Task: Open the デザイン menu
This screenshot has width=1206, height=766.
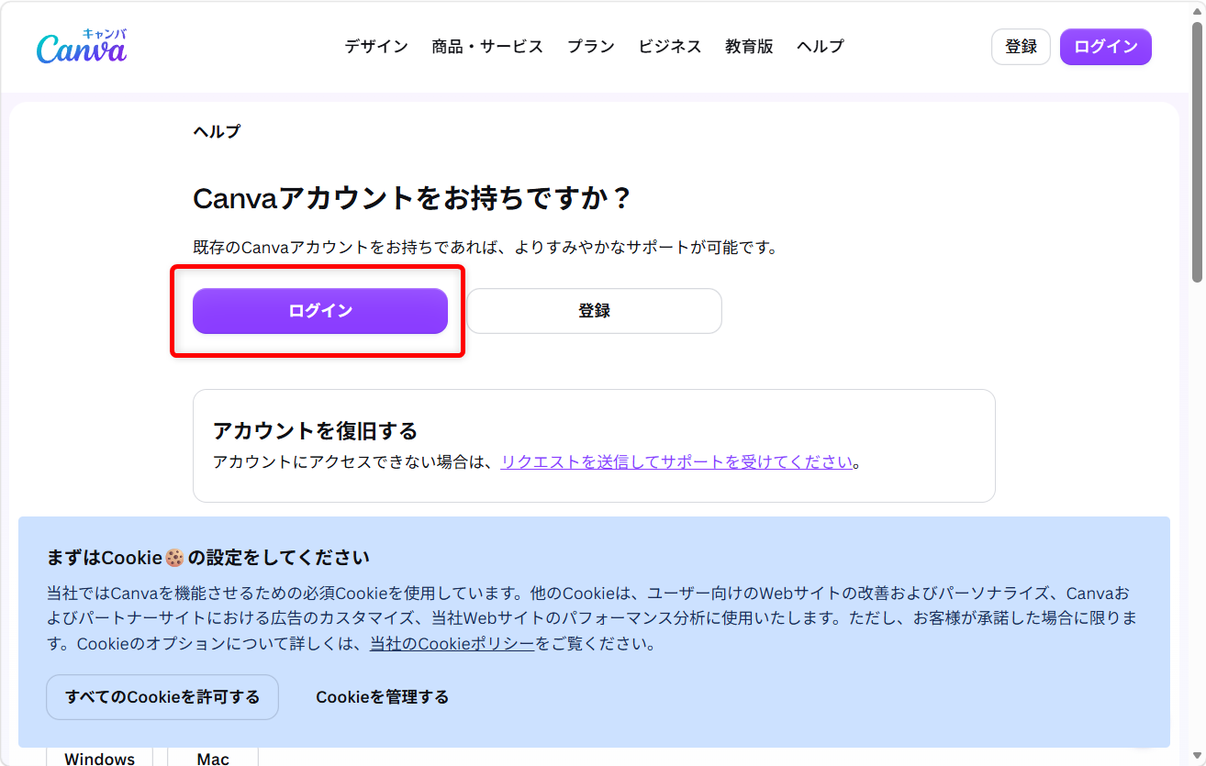Action: (376, 47)
